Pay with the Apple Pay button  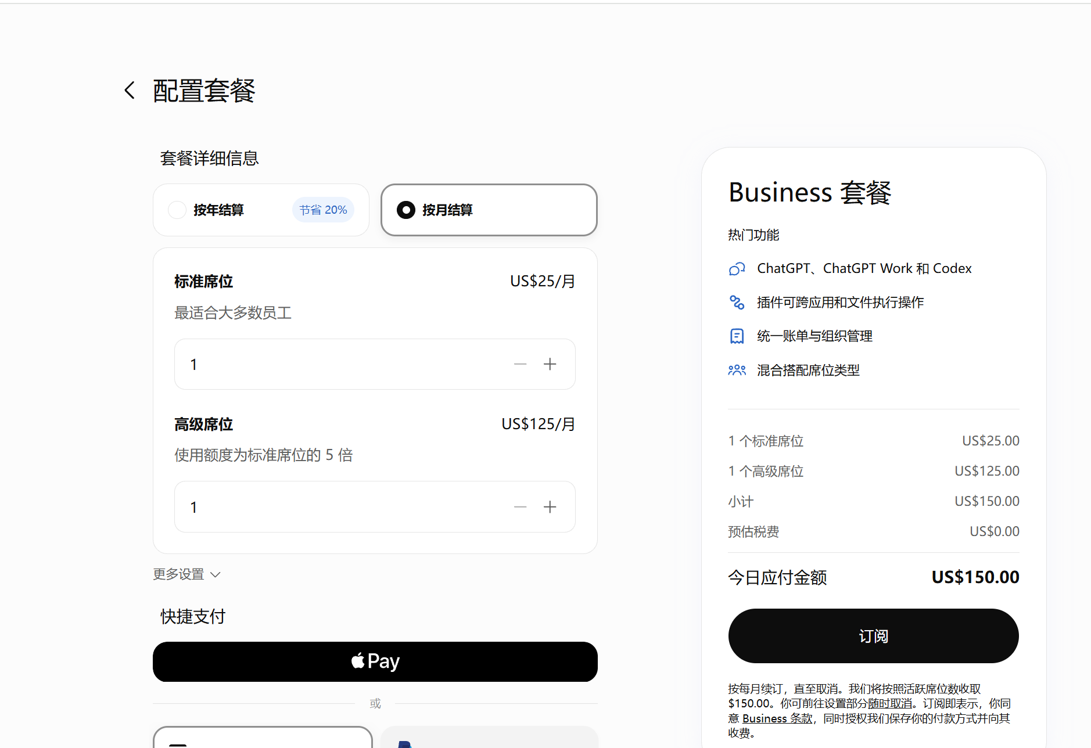click(375, 661)
